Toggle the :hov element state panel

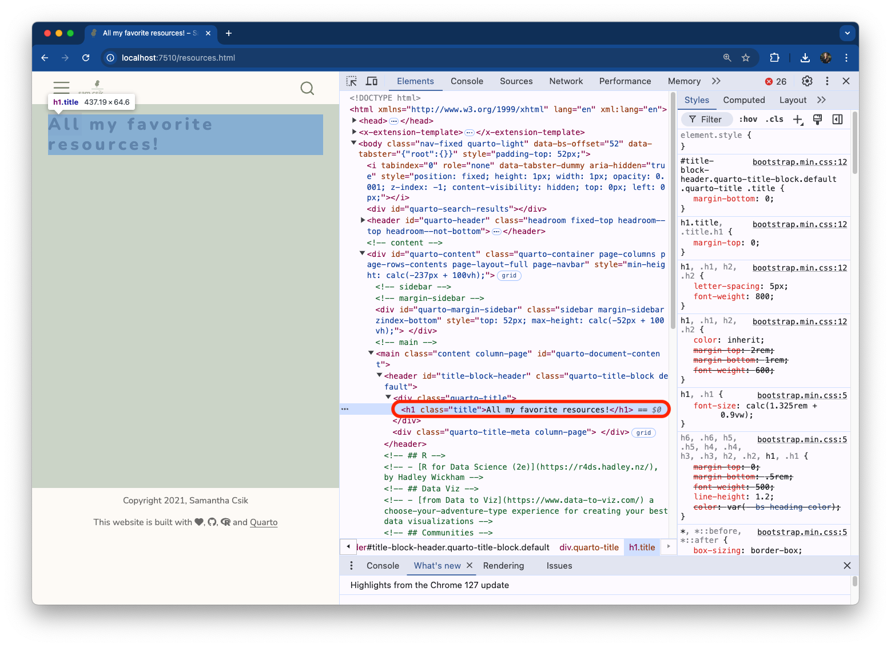[748, 119]
